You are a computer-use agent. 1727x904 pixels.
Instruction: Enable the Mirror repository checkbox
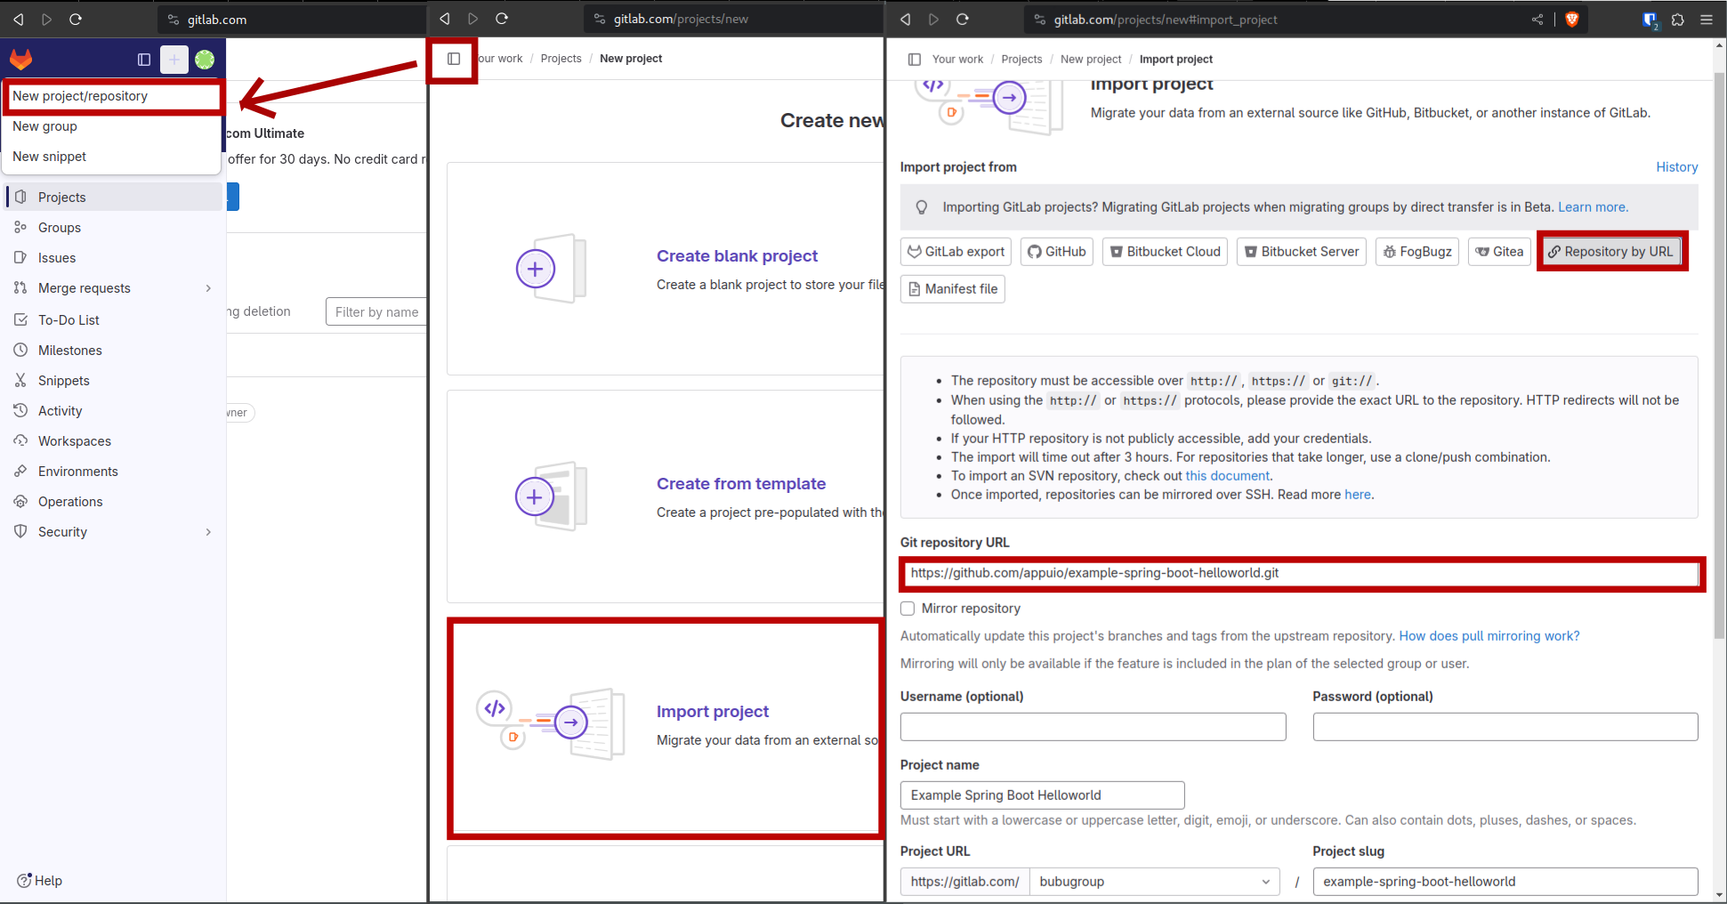(x=907, y=608)
